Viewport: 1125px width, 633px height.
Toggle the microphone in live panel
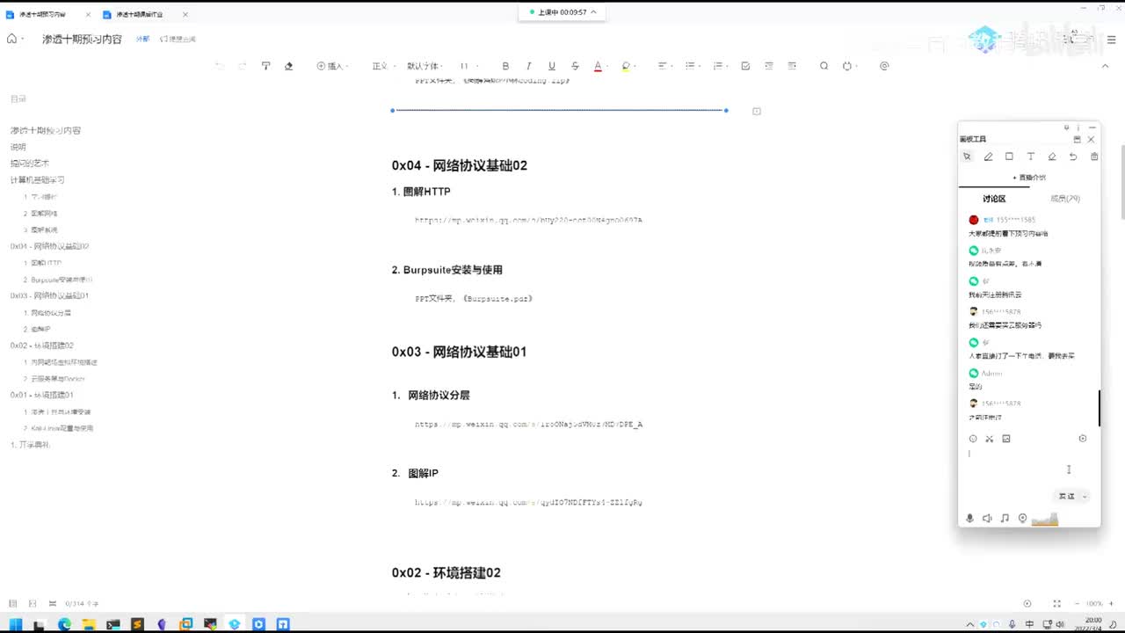coord(970,519)
